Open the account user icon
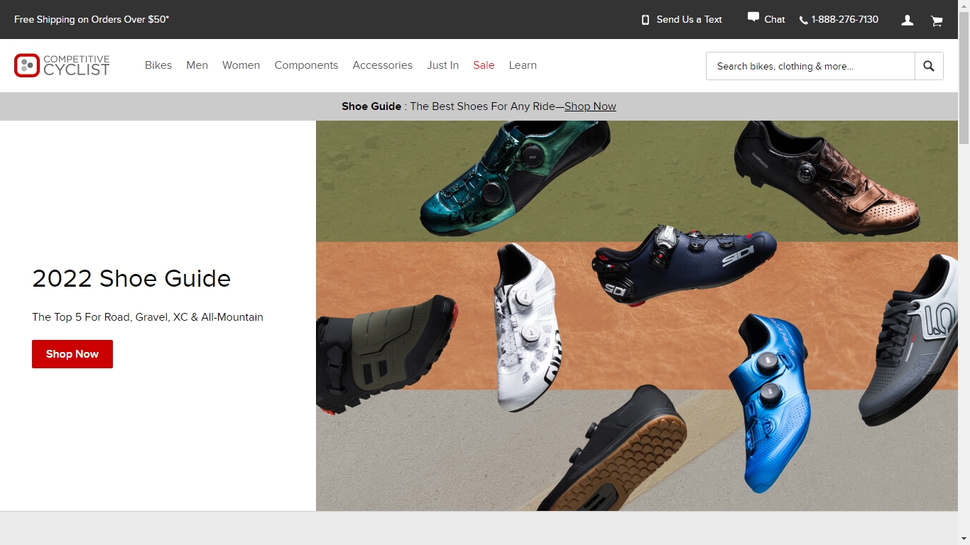The image size is (970, 545). click(x=908, y=21)
